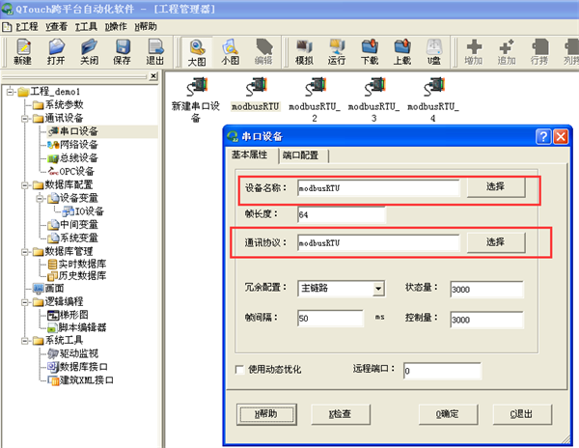Screen dimensions: 579x448
Task: Click the dialog help question-mark icon
Action: coord(543,137)
